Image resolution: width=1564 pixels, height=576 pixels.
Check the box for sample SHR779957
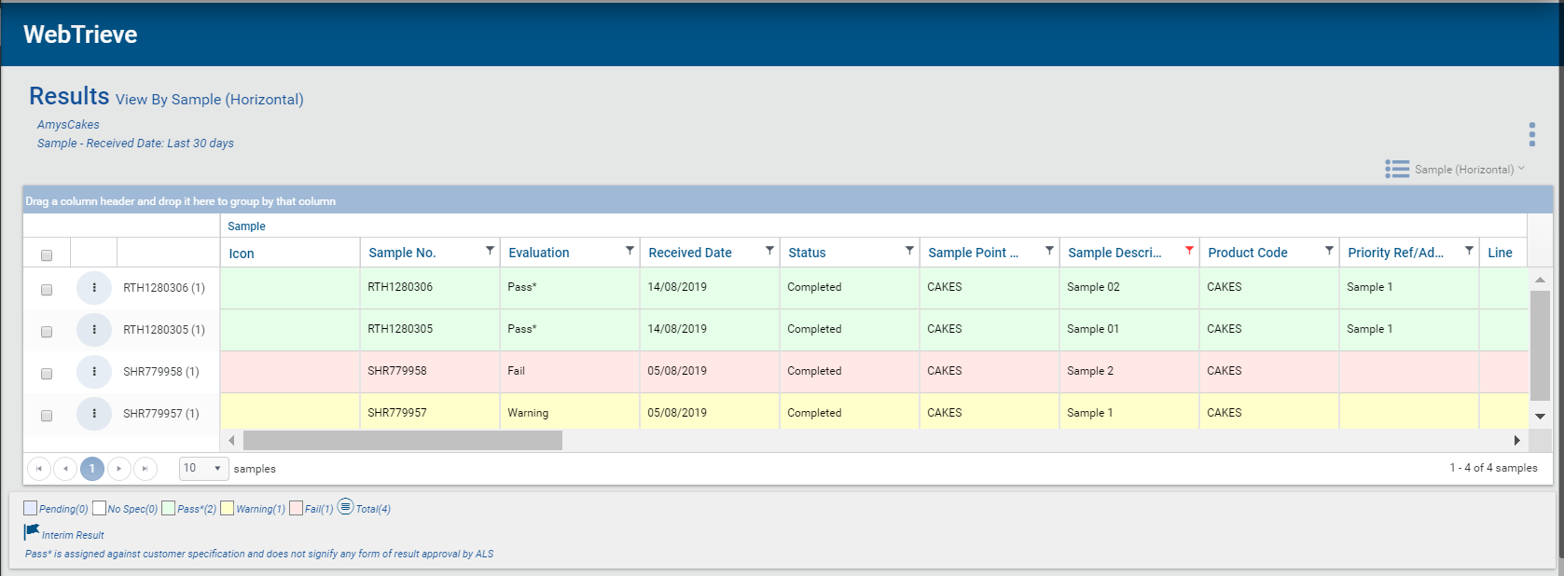47,416
